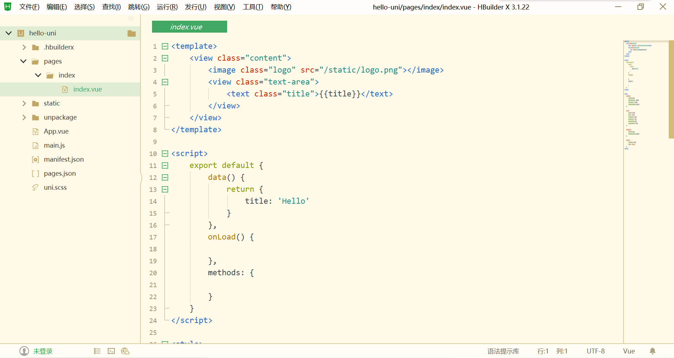Screen dimensions: 674x358
Task: Click the unpackage folder icon
Action: click(x=35, y=117)
